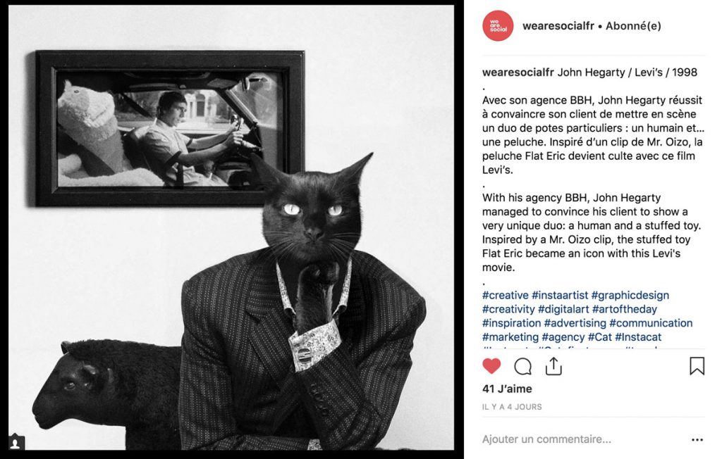Open wearesocialfr username in the header
The height and width of the screenshot is (459, 722).
[x=558, y=26]
